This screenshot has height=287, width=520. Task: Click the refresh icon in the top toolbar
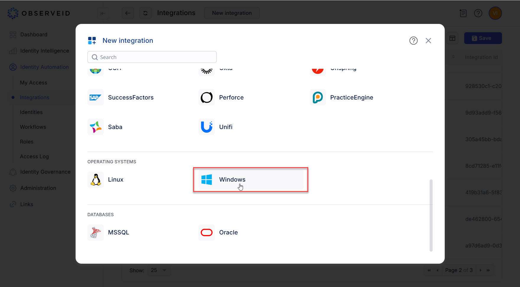click(145, 13)
